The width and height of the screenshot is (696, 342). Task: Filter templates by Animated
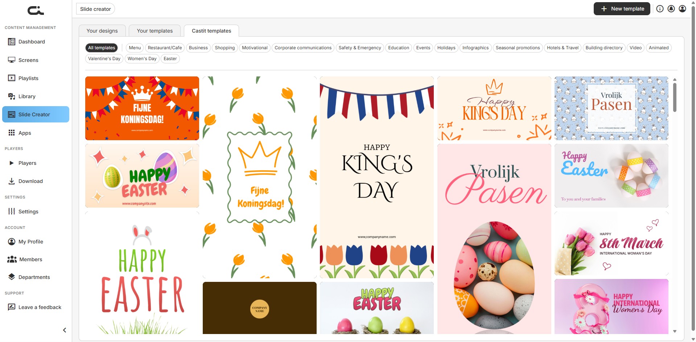pos(659,48)
